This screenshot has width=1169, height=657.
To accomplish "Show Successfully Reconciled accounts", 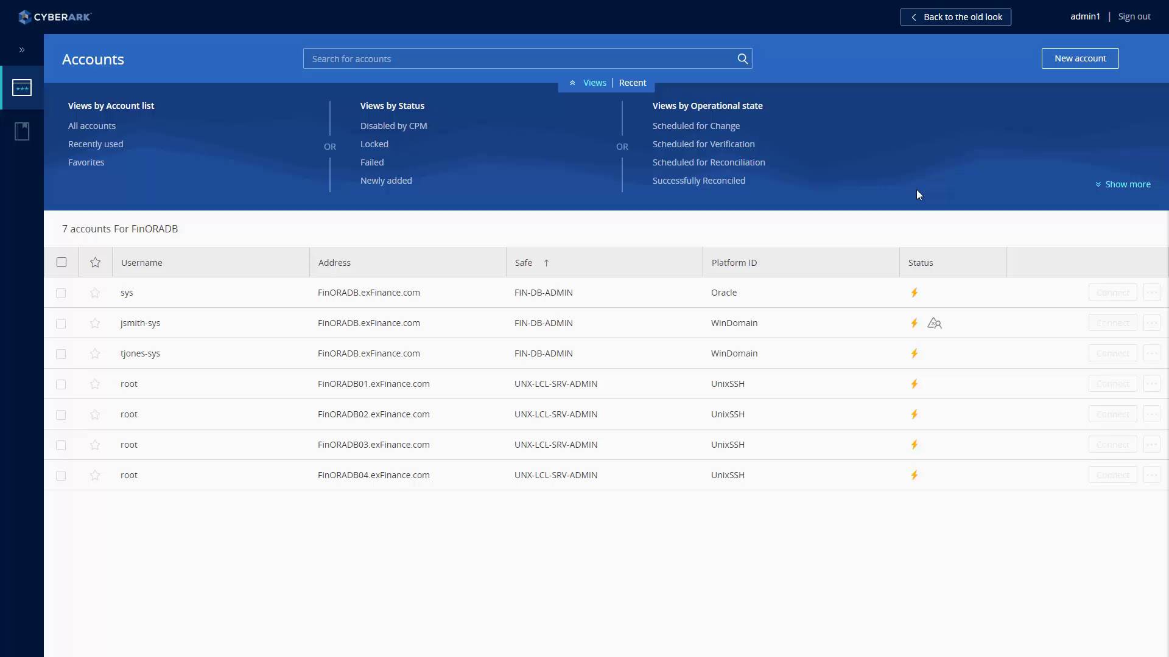I will (x=699, y=181).
